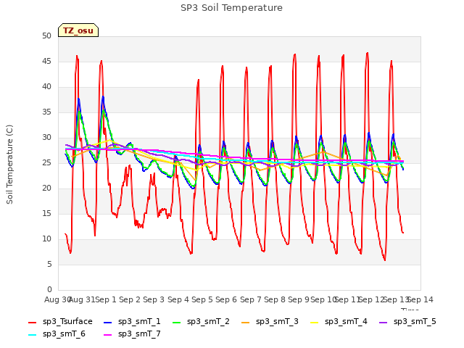Click the Sep 5 x-axis date label
The image size is (464, 348).
click(202, 299)
